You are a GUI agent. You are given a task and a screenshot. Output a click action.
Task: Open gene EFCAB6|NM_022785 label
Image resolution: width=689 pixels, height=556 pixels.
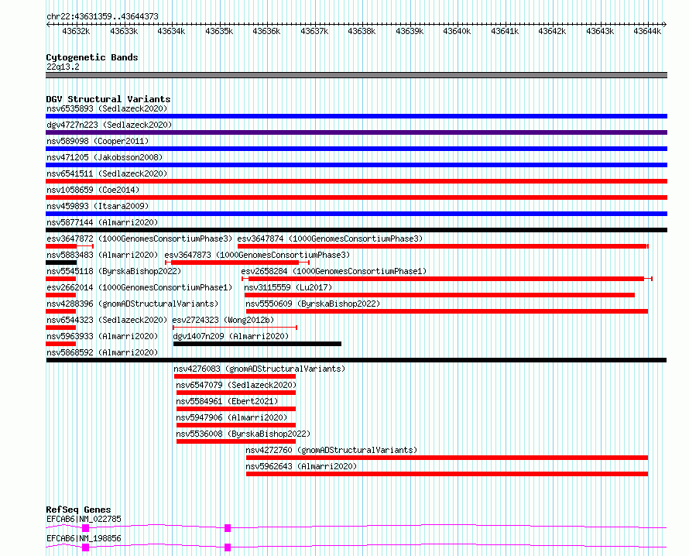pos(84,519)
